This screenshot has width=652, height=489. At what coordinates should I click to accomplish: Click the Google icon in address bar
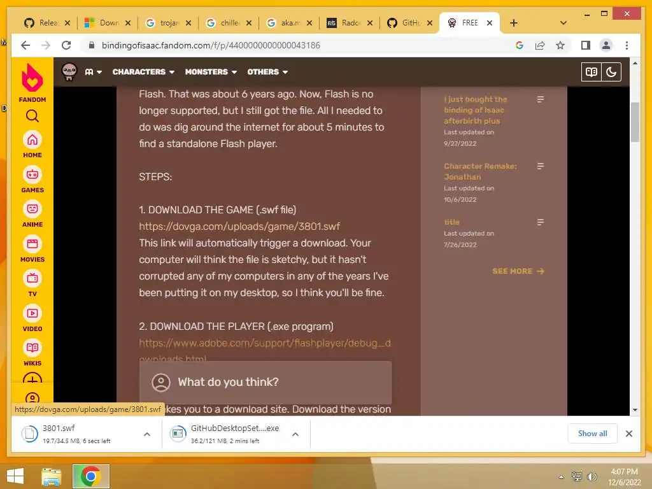[520, 45]
